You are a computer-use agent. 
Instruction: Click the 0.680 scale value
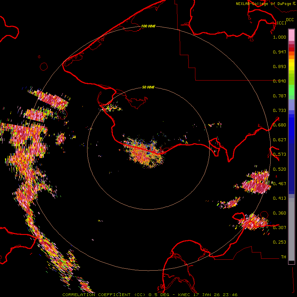(280, 125)
